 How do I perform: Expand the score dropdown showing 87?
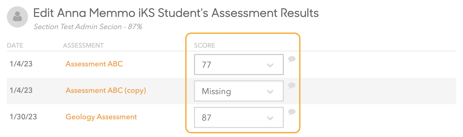(x=239, y=117)
